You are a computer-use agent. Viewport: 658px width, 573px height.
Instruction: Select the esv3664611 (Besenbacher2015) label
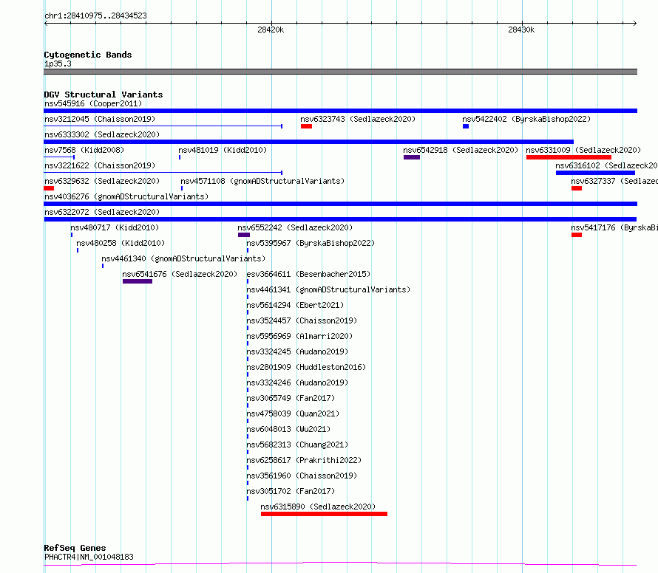point(308,274)
